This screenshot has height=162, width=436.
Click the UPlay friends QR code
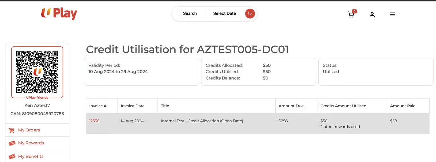point(37,72)
